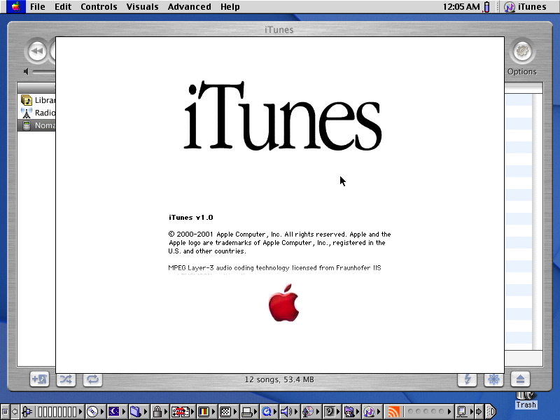560x420 pixels.
Task: Open the iTunes control strip module
Action: coord(369,412)
